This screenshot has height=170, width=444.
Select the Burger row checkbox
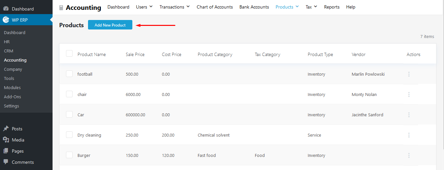pyautogui.click(x=69, y=155)
